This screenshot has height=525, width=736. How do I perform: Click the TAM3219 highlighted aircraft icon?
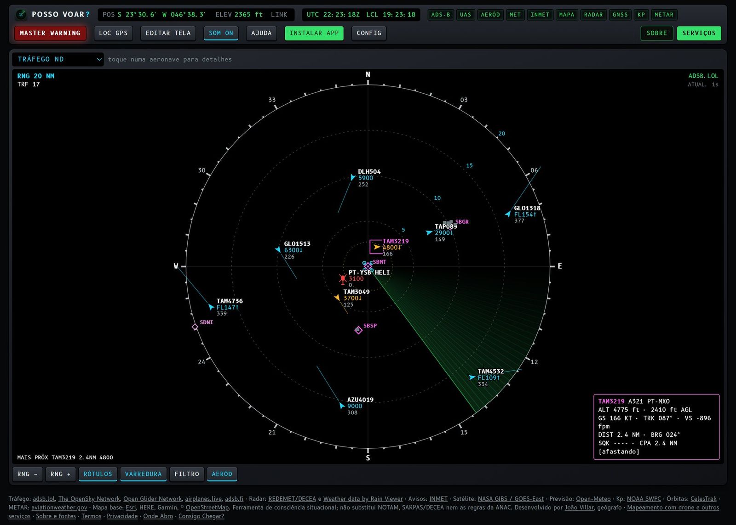tap(377, 247)
